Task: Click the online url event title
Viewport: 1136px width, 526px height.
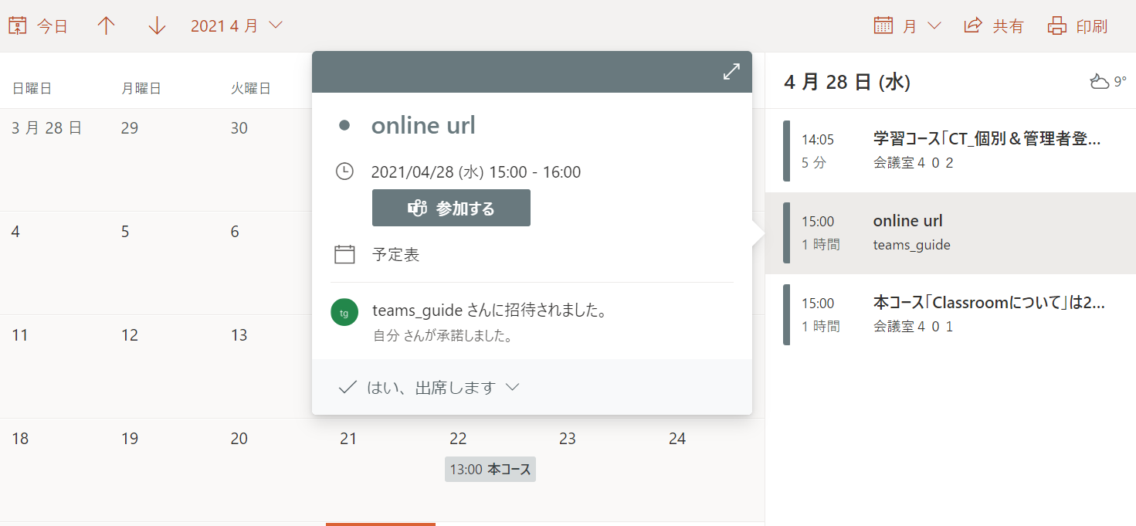Action: [x=423, y=125]
